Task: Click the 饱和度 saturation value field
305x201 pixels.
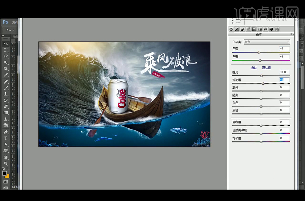Action: 284,138
